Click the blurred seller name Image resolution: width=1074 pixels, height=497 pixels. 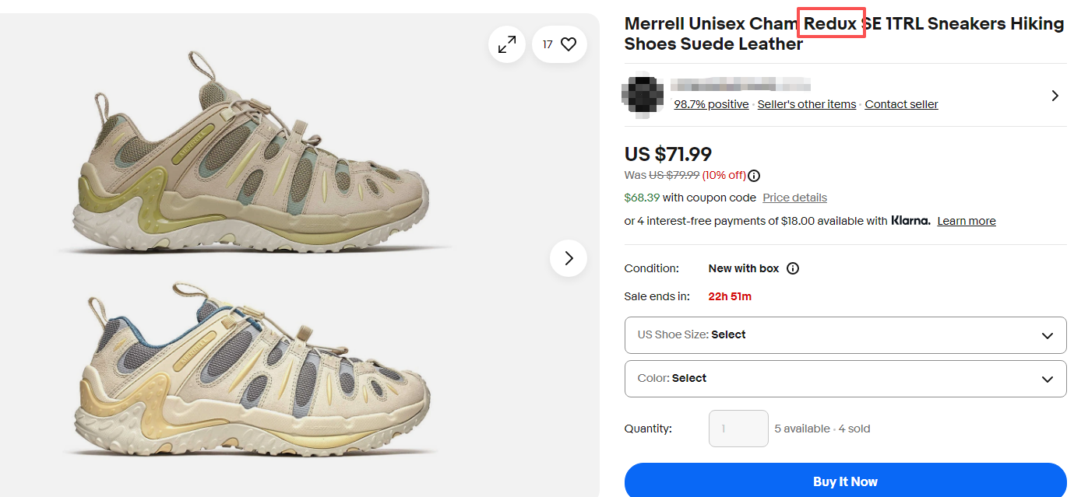point(740,84)
